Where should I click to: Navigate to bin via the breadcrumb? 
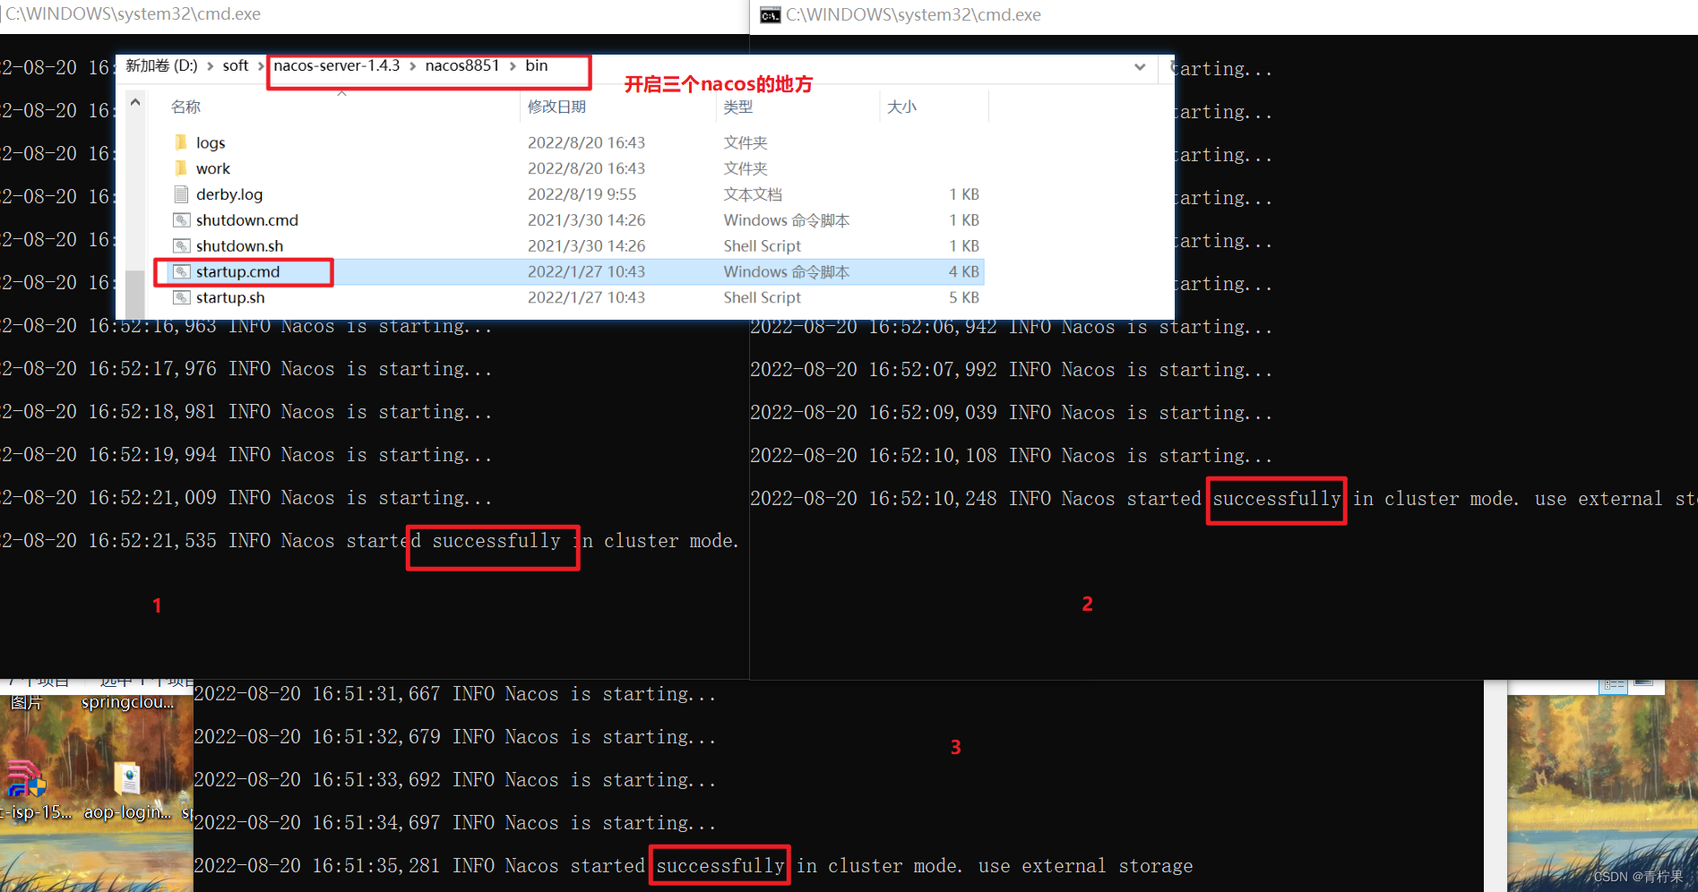point(536,65)
